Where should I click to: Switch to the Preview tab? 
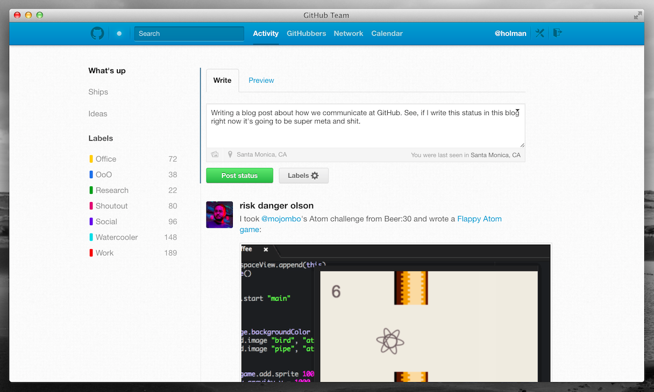pos(261,80)
